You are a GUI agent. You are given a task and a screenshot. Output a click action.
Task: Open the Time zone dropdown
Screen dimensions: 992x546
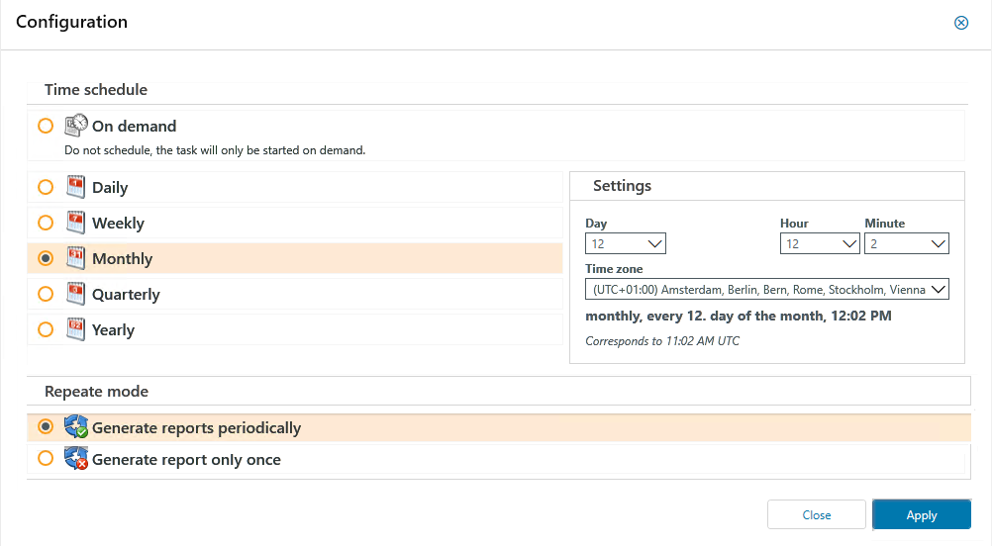click(766, 290)
